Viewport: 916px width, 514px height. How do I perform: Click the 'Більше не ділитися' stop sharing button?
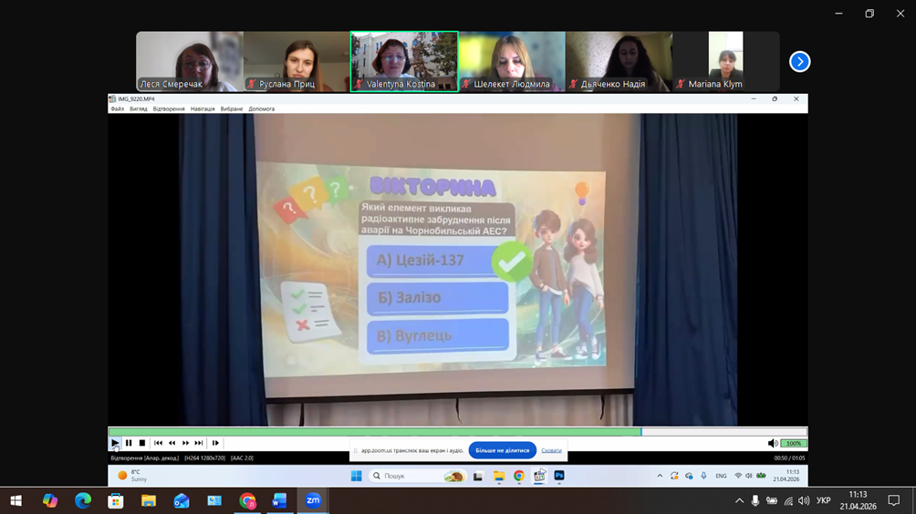coord(502,450)
